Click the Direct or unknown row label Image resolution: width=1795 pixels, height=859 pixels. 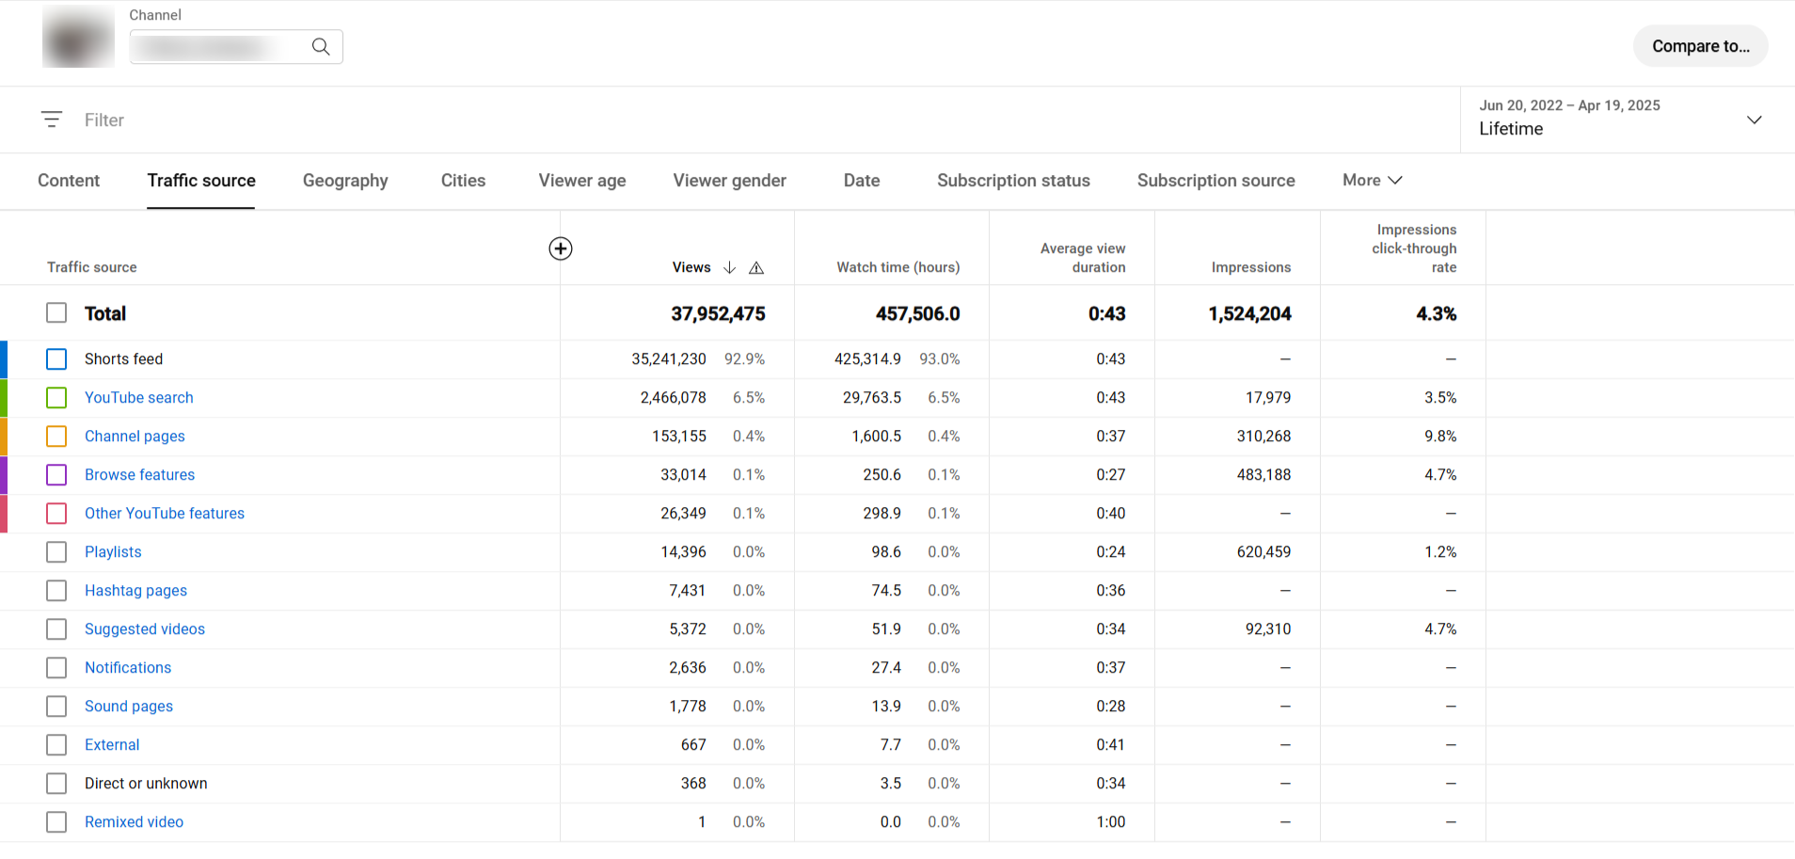click(146, 783)
